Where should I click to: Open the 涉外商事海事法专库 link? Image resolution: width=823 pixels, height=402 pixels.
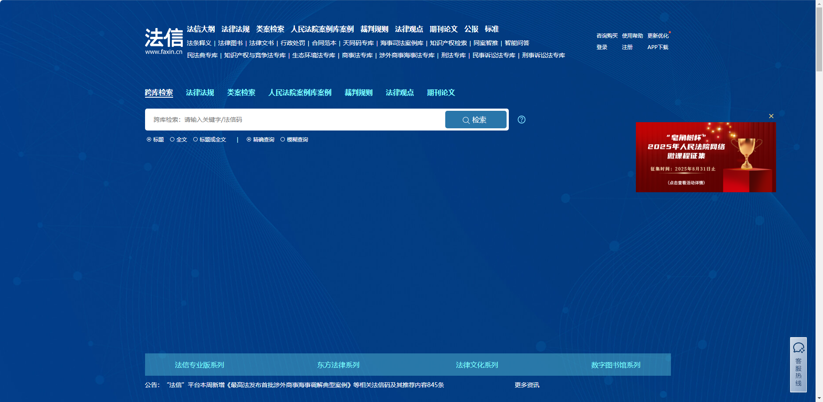coord(407,55)
